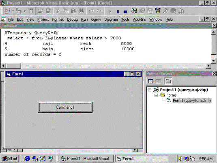This screenshot has width=217, height=163.
Task: Open the Data View Window icon
Action: pos(173,11)
